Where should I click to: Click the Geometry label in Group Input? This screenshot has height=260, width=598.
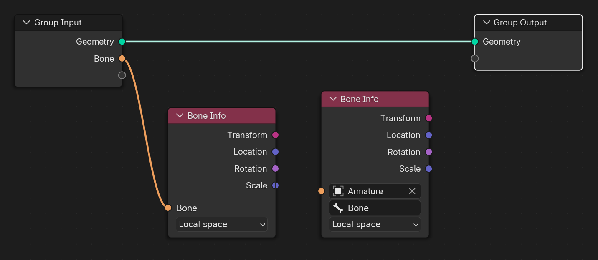95,42
